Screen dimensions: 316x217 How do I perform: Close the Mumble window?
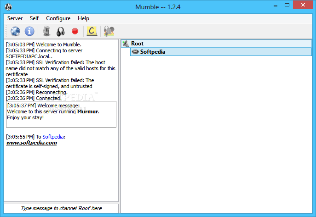pos(303,5)
